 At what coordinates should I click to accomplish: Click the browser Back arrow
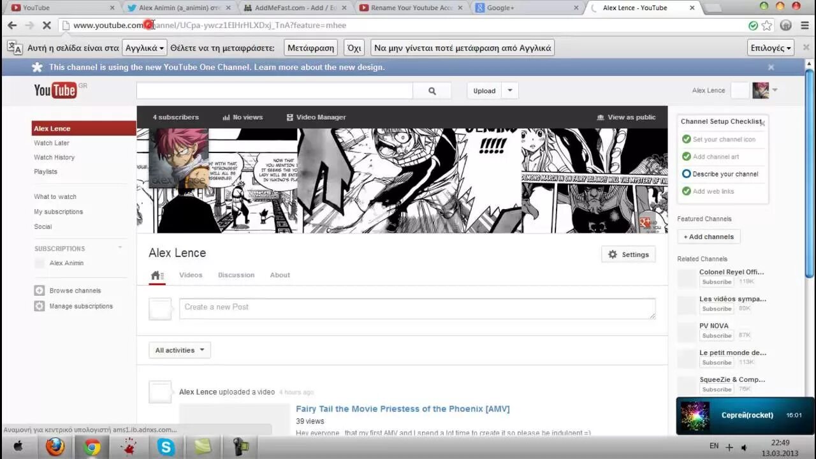coord(12,25)
